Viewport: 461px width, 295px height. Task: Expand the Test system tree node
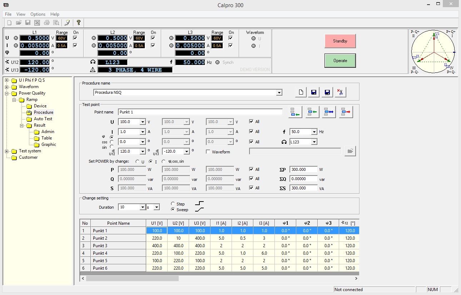coord(6,151)
